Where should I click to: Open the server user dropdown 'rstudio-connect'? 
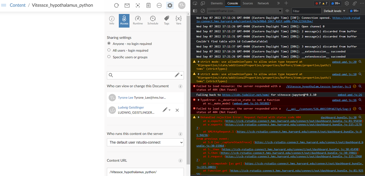[x=145, y=142]
